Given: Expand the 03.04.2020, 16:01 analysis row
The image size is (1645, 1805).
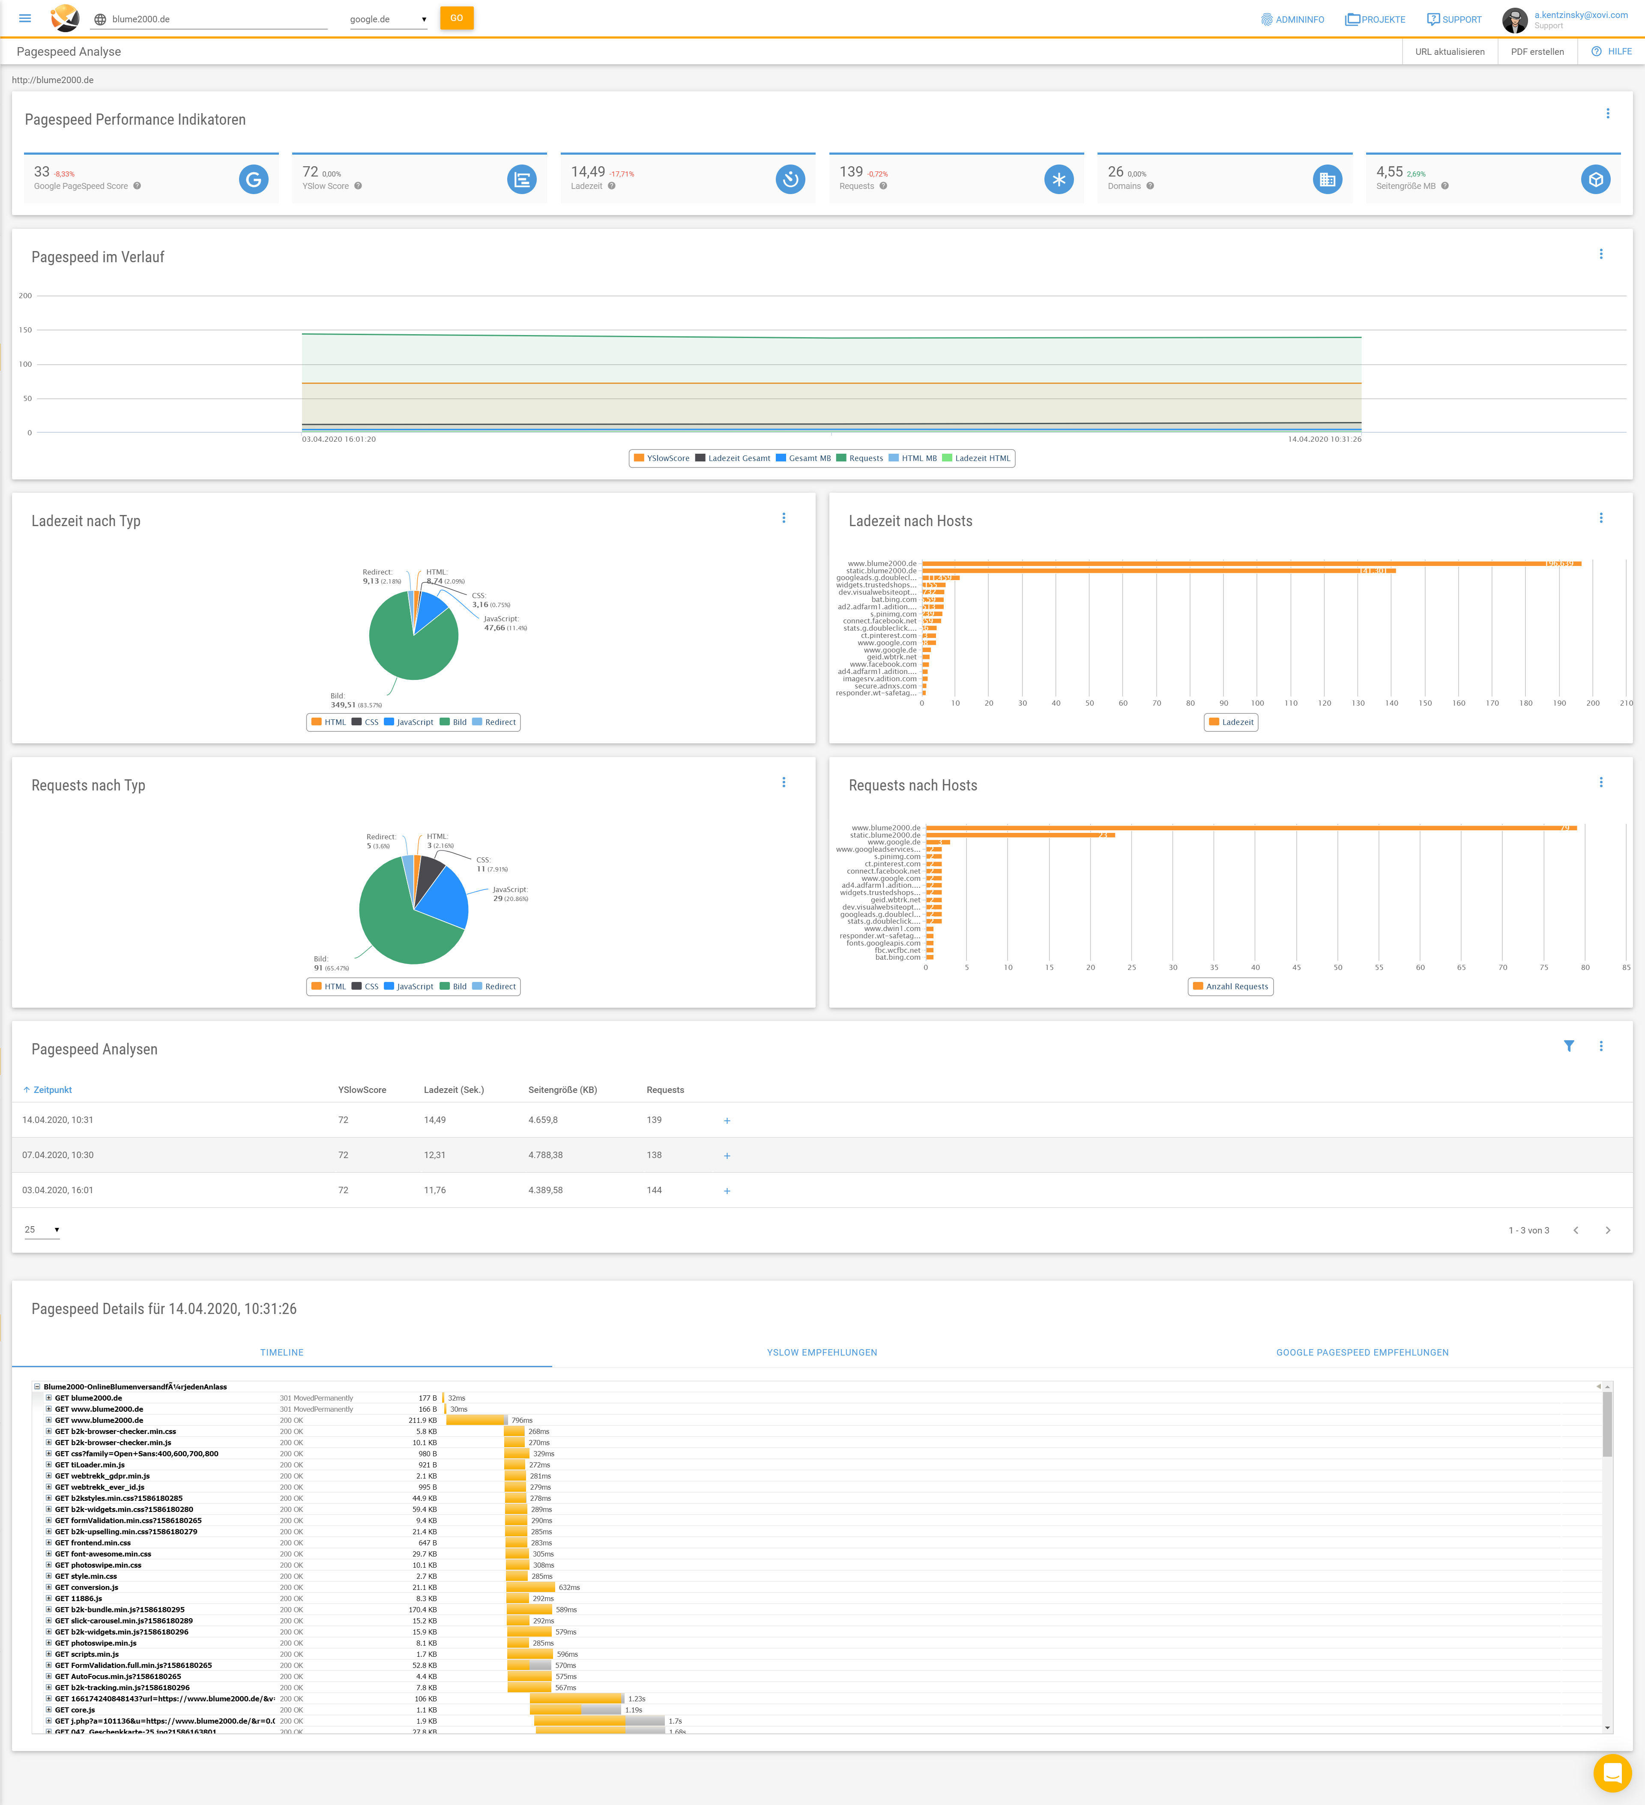Looking at the screenshot, I should 727,1190.
